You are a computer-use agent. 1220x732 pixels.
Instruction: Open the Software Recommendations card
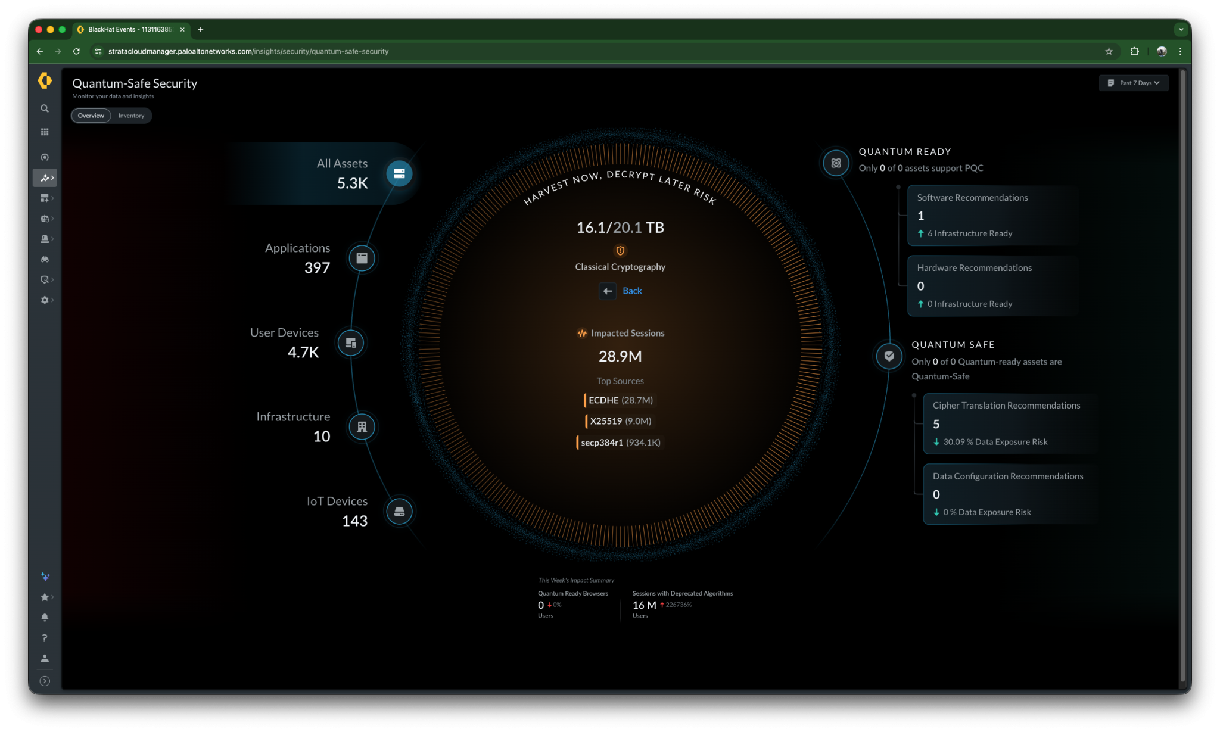992,215
